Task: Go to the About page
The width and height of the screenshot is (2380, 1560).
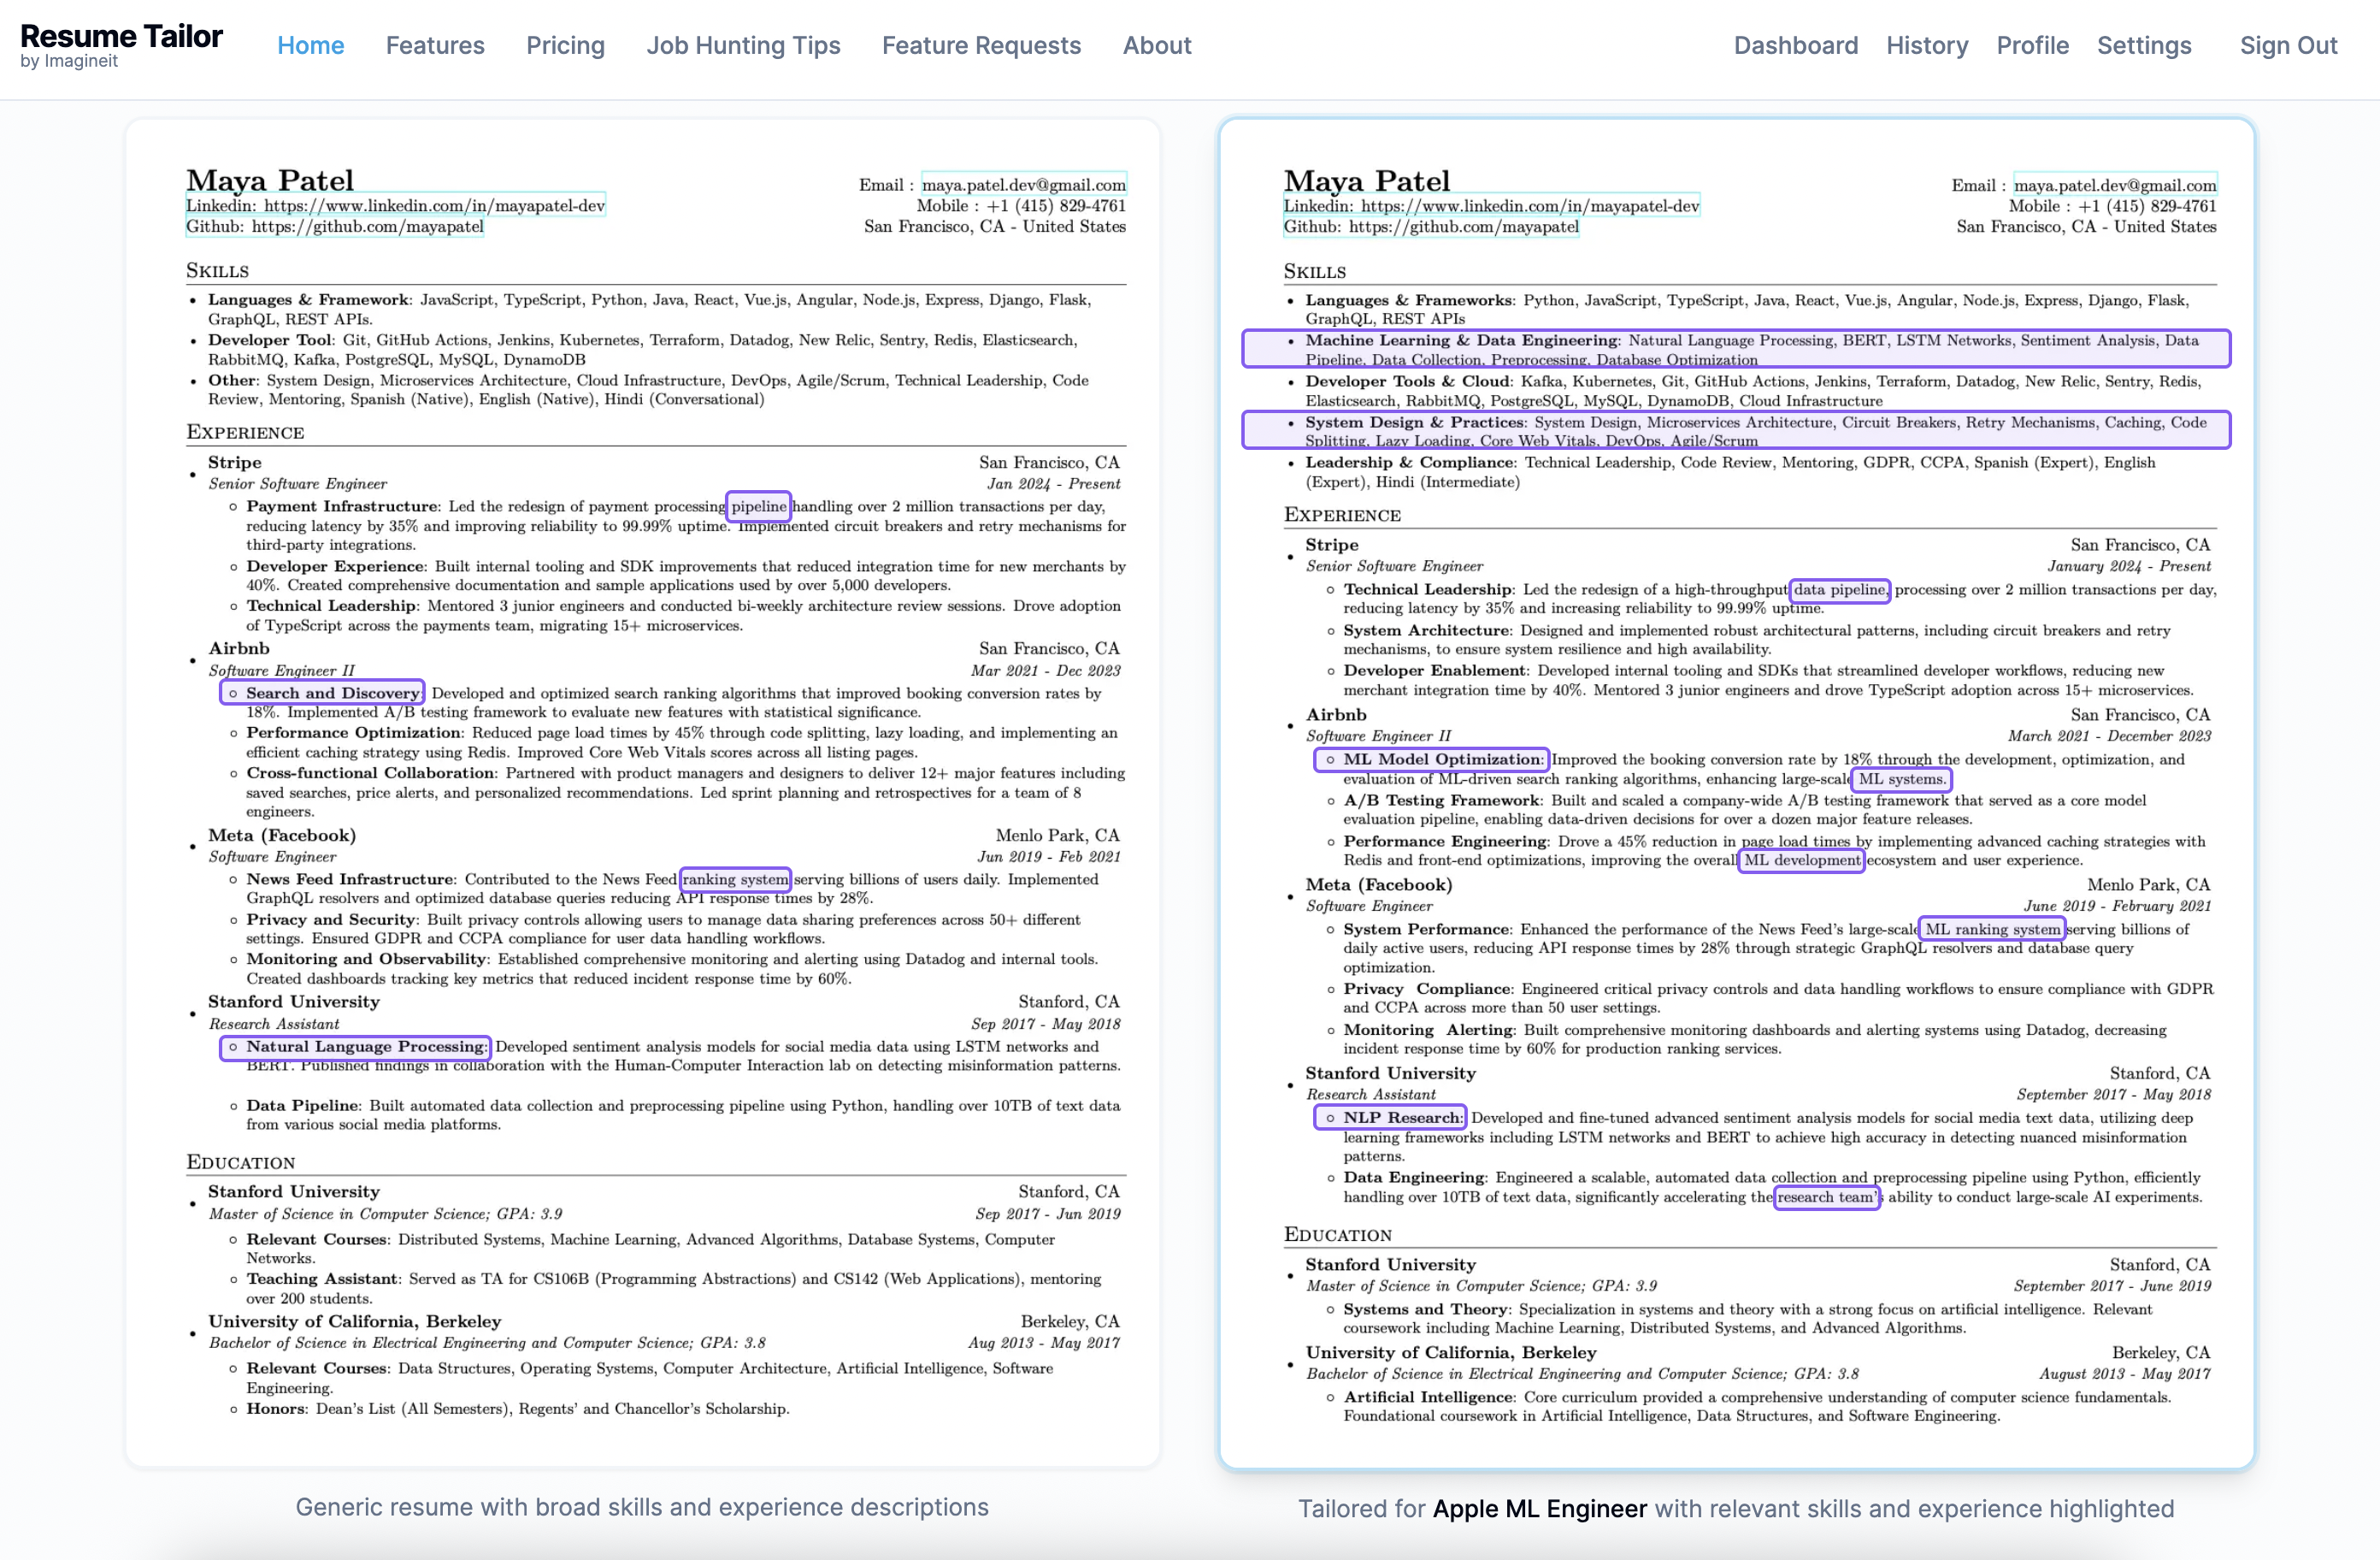Action: click(x=1156, y=45)
